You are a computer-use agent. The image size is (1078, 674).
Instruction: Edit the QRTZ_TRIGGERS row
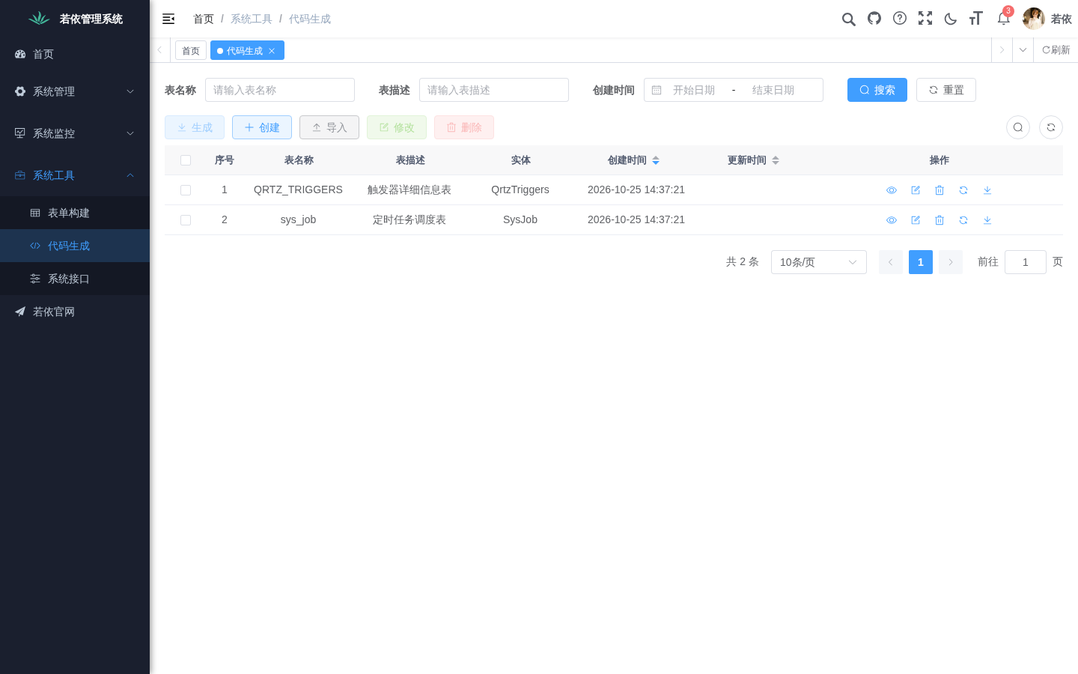coord(916,190)
